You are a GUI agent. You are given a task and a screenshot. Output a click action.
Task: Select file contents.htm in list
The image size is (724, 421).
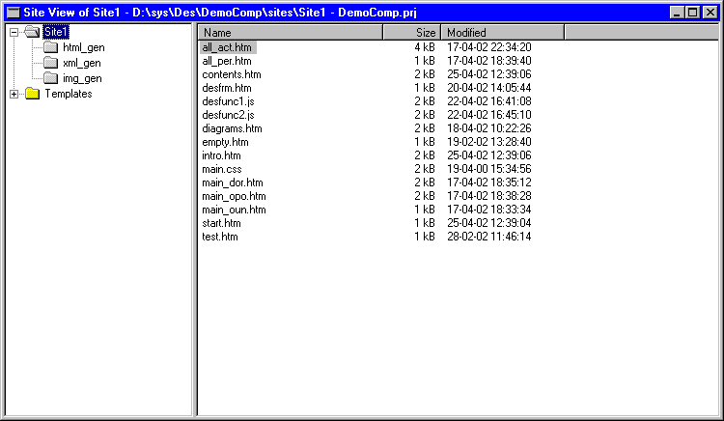(232, 74)
